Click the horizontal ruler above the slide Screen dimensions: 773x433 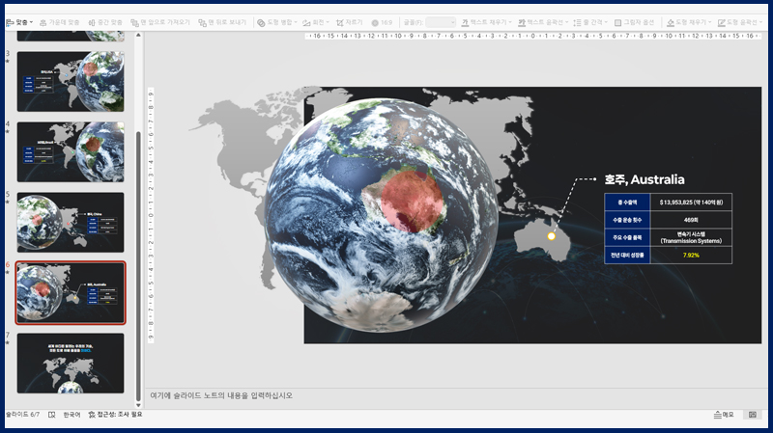(532, 36)
